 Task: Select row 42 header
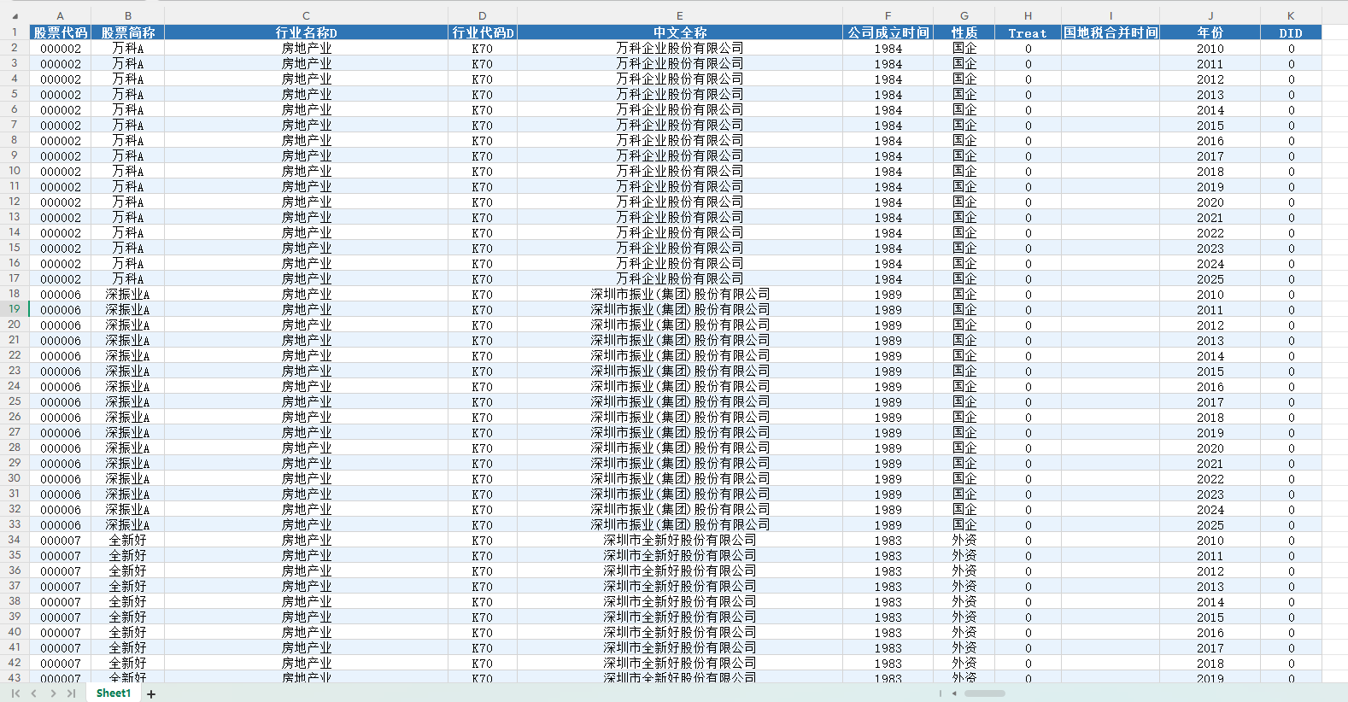coord(15,663)
